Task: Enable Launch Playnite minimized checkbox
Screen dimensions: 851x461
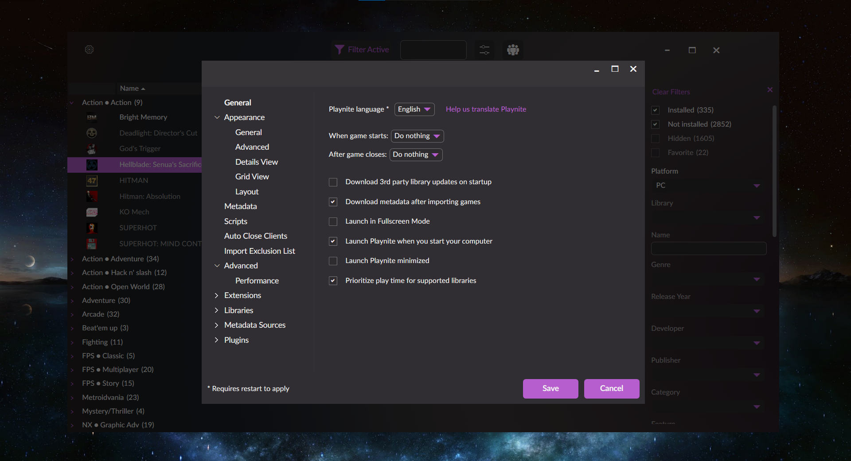Action: point(333,261)
